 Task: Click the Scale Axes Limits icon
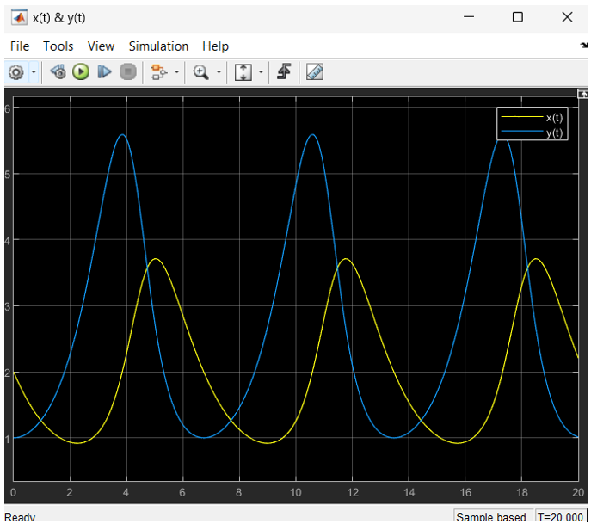coord(243,72)
